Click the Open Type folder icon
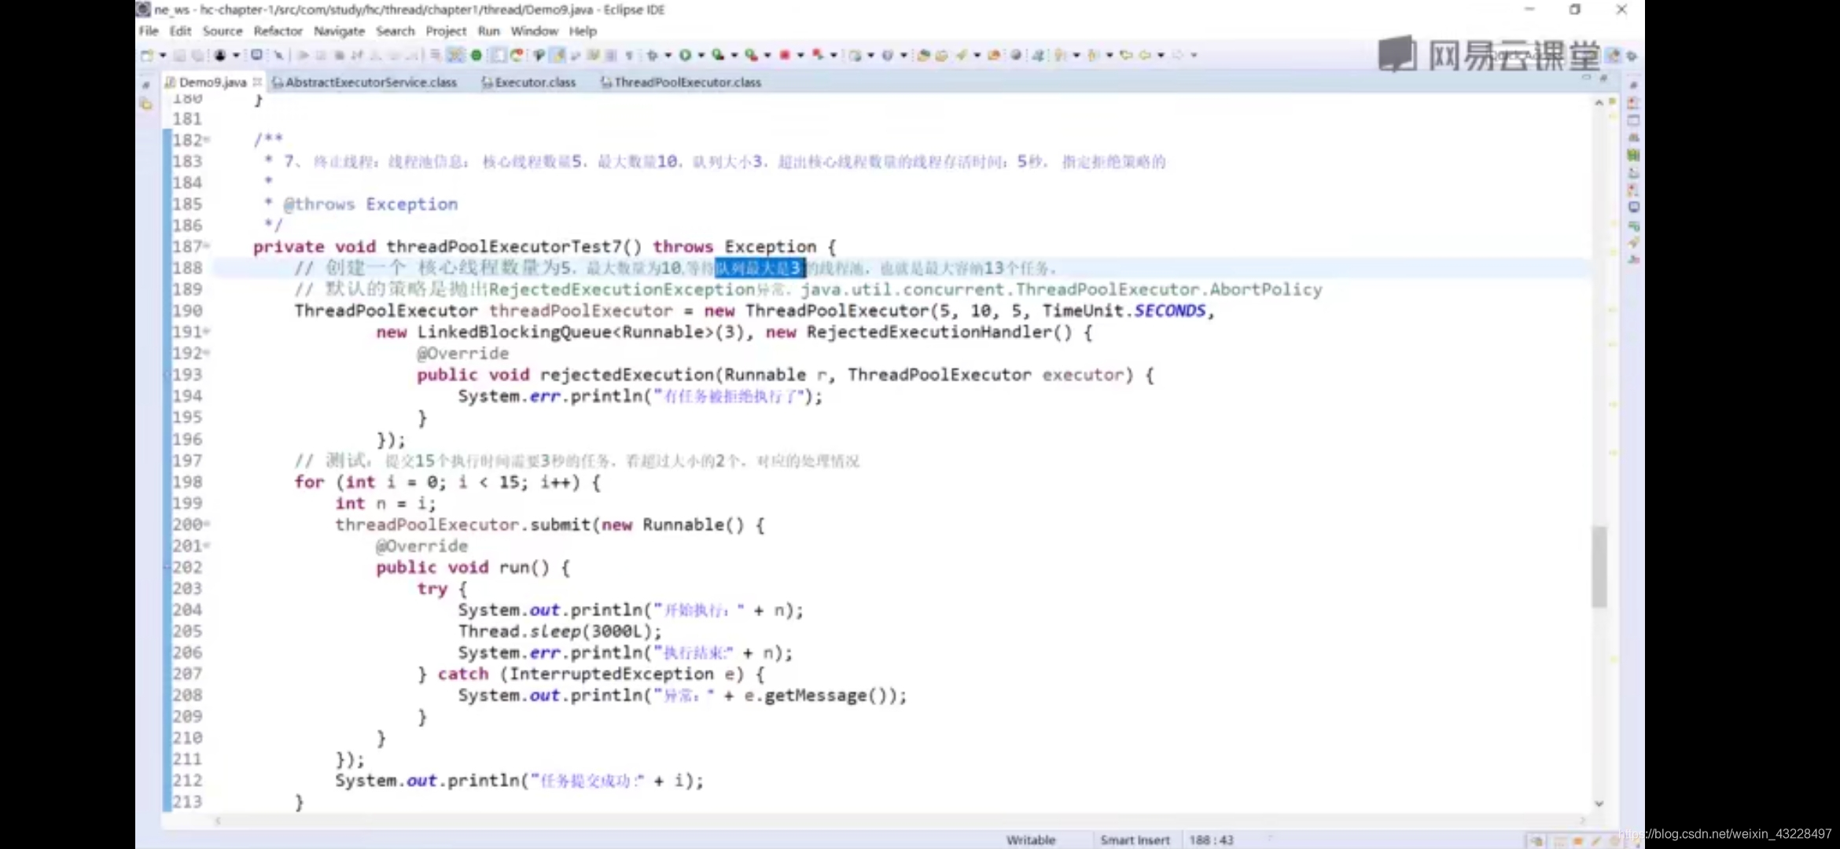The width and height of the screenshot is (1840, 849). (923, 55)
